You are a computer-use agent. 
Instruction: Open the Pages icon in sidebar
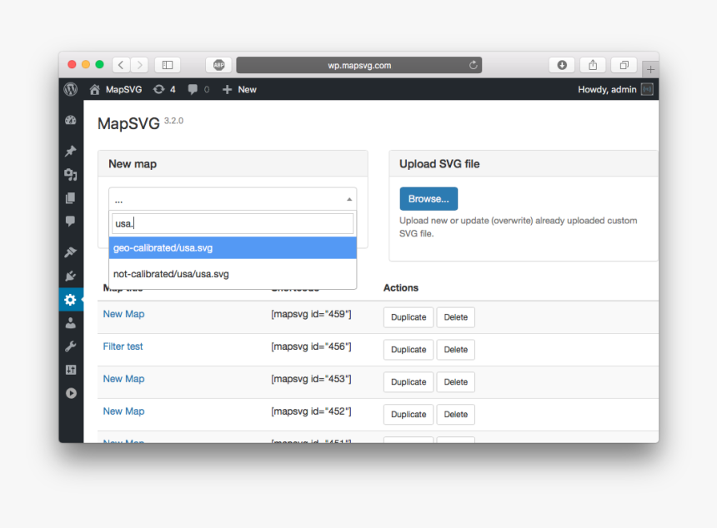click(x=70, y=197)
